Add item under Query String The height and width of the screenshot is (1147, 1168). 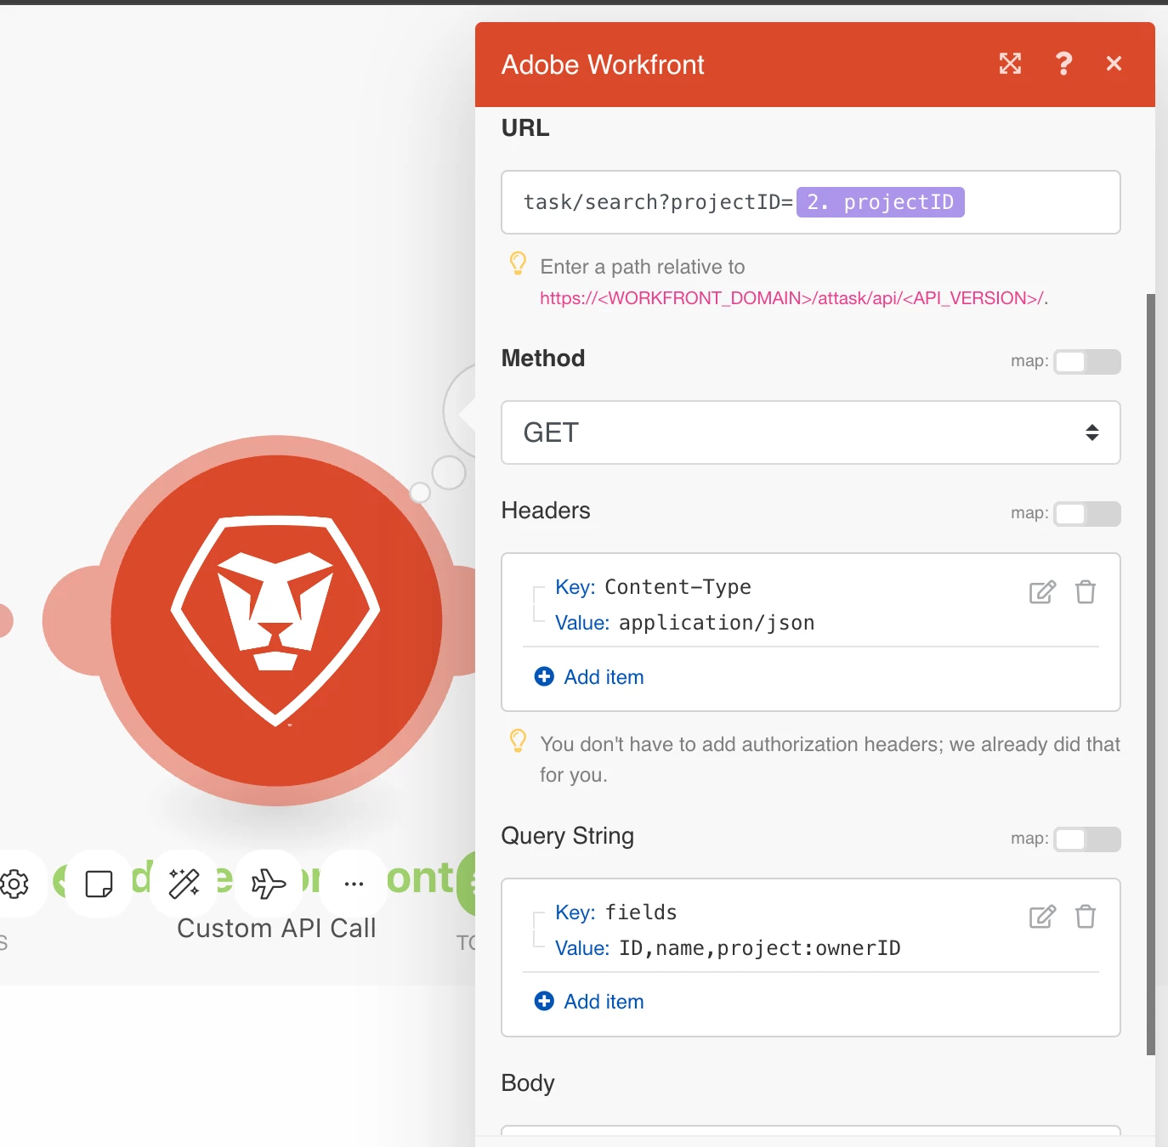(589, 1002)
